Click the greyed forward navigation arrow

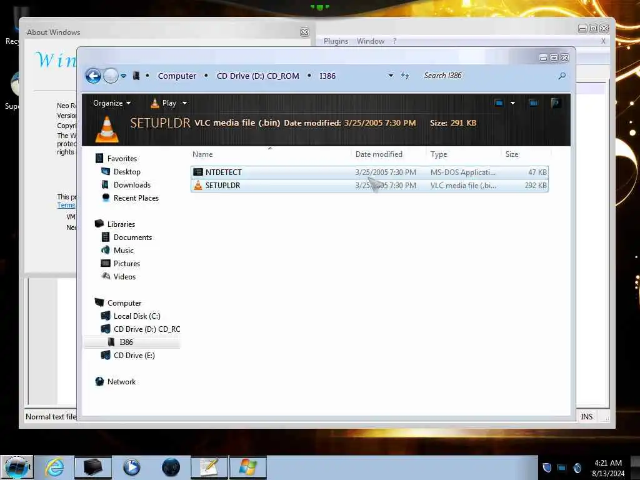(x=111, y=76)
